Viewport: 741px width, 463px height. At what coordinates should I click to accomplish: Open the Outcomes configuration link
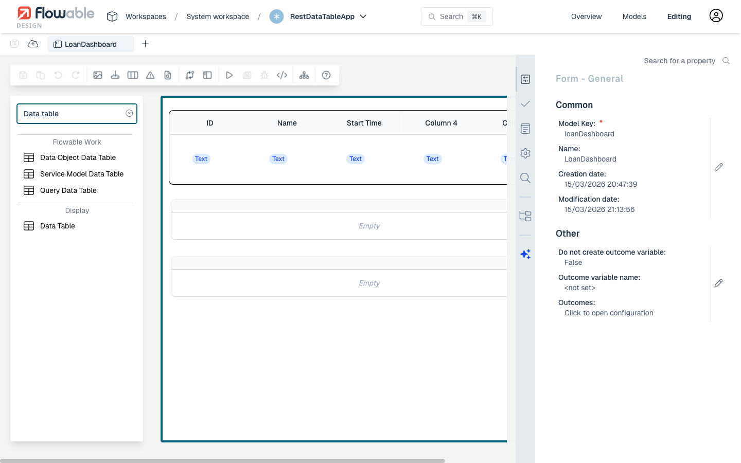point(608,313)
